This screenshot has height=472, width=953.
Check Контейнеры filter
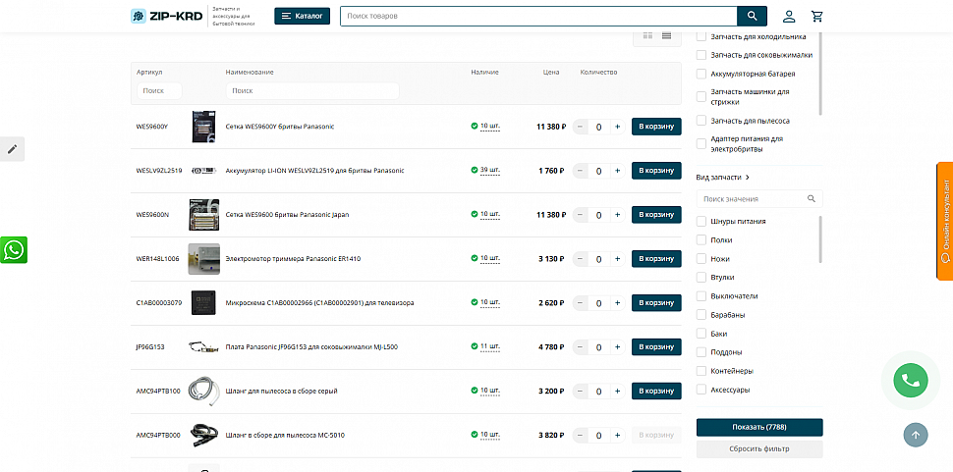(x=701, y=371)
